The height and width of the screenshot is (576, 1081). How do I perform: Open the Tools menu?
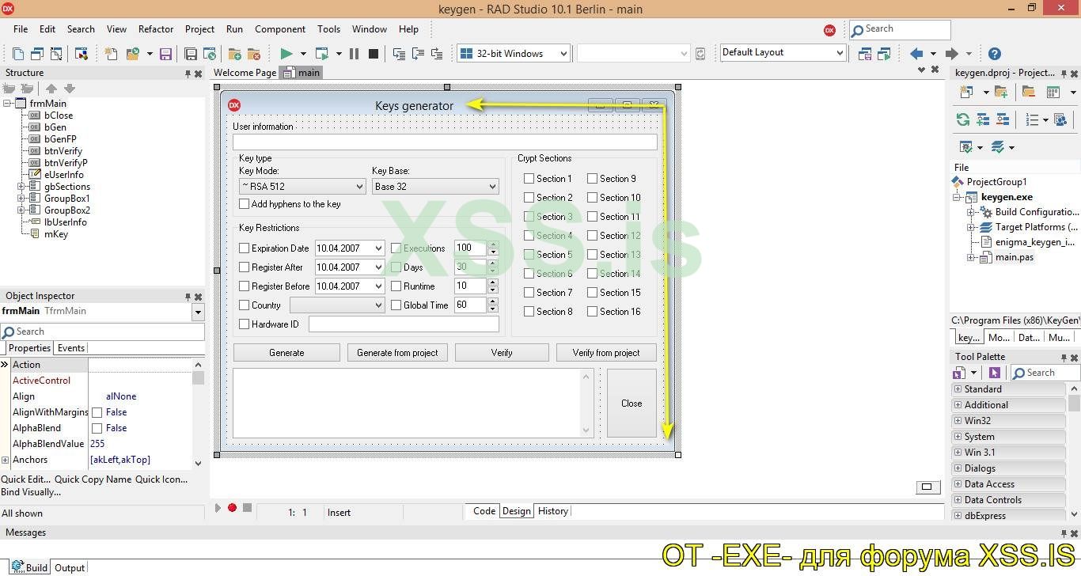328,29
